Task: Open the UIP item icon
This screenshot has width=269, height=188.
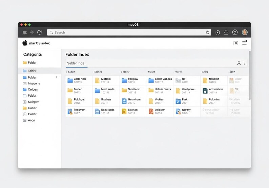Action: coord(178,80)
